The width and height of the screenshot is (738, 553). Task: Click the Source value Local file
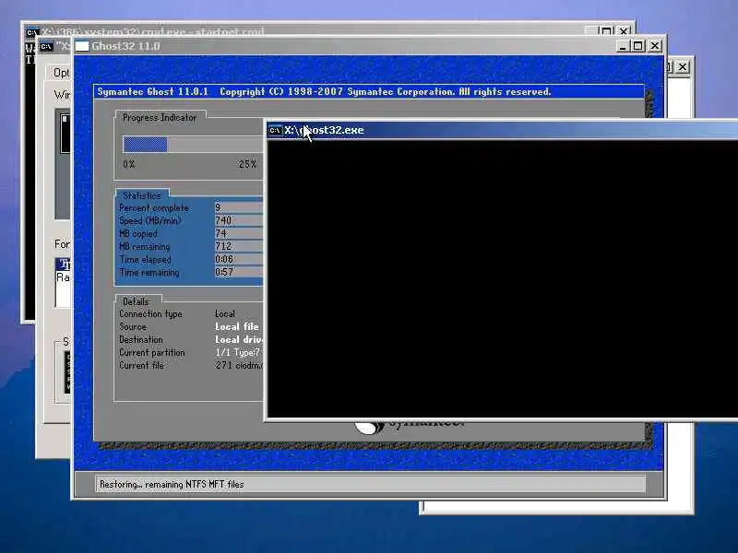click(237, 326)
